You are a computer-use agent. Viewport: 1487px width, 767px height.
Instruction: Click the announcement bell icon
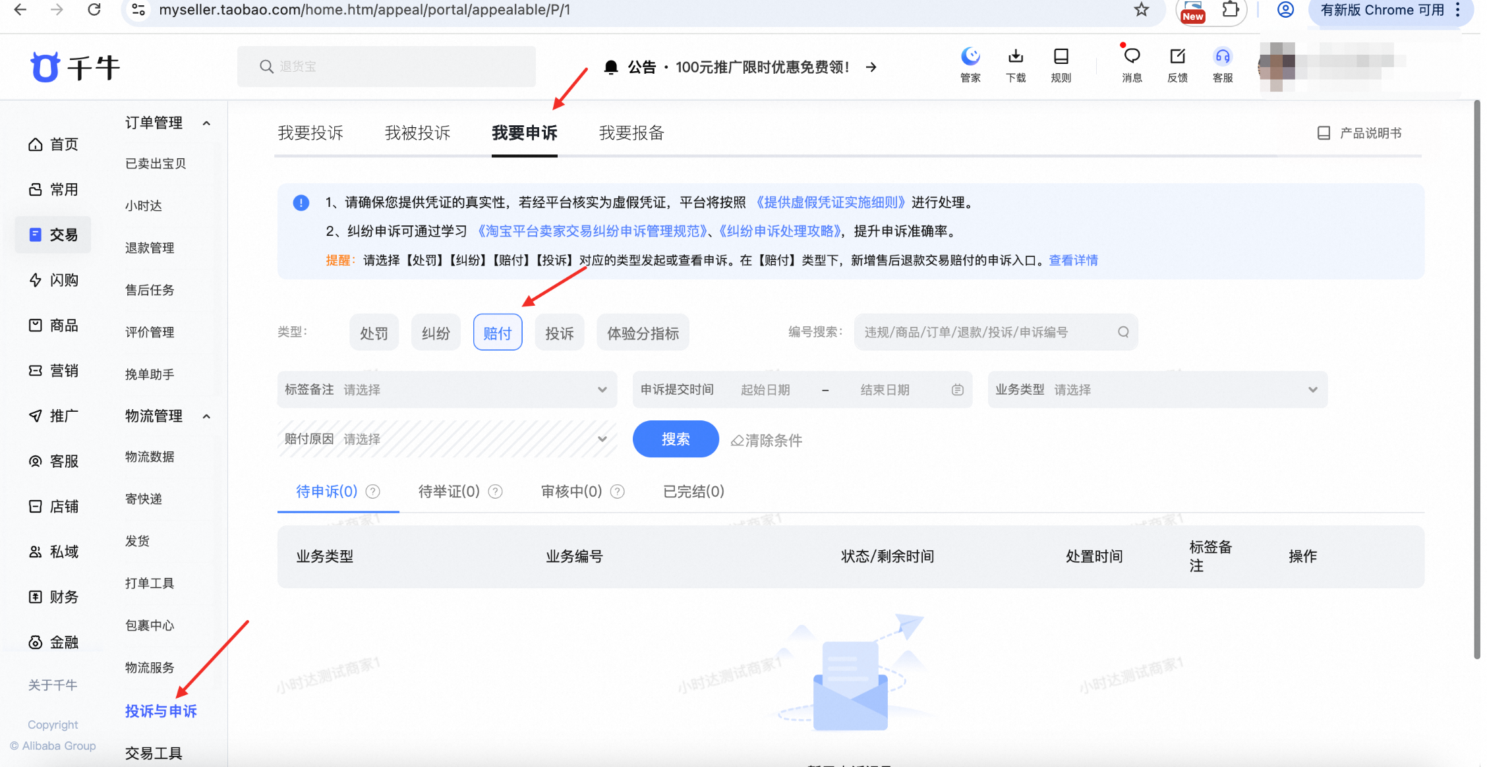point(611,67)
